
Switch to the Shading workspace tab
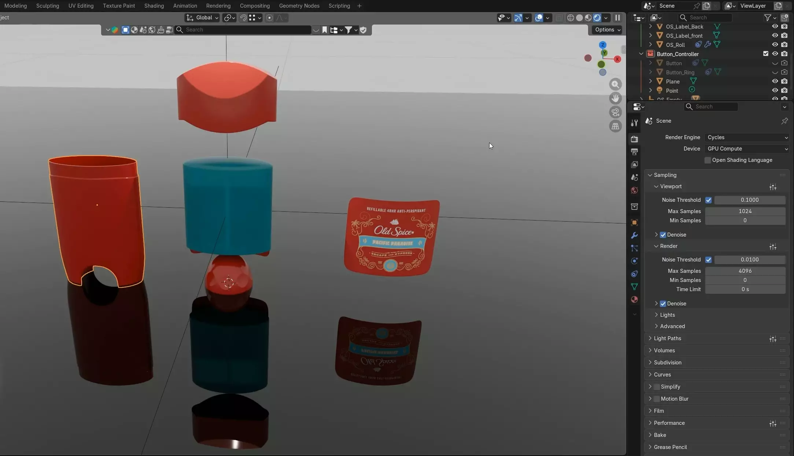154,6
